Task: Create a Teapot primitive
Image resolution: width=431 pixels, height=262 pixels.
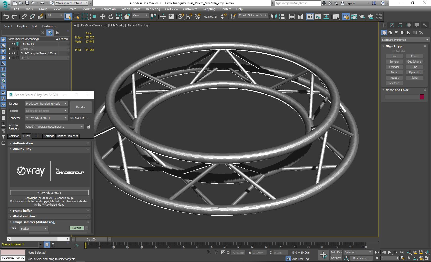Action: (394, 78)
